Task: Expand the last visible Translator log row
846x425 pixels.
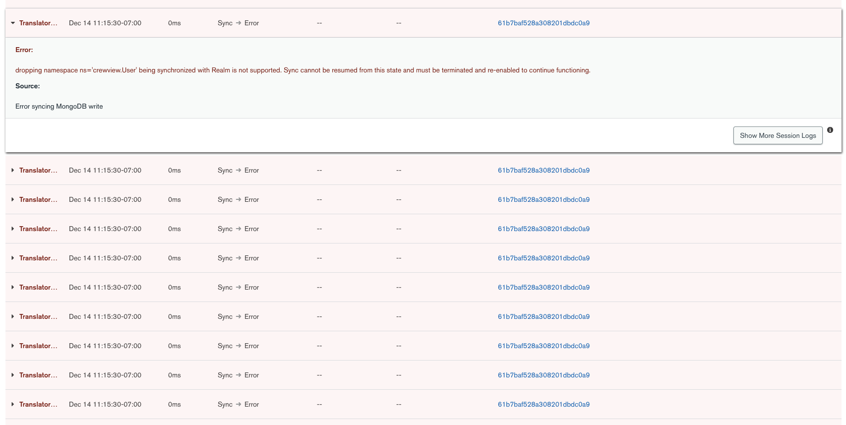Action: 13,405
